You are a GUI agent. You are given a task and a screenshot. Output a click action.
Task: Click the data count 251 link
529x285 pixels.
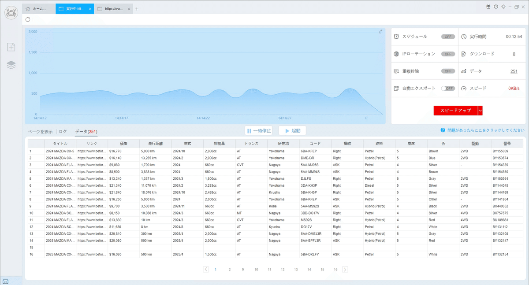[514, 71]
